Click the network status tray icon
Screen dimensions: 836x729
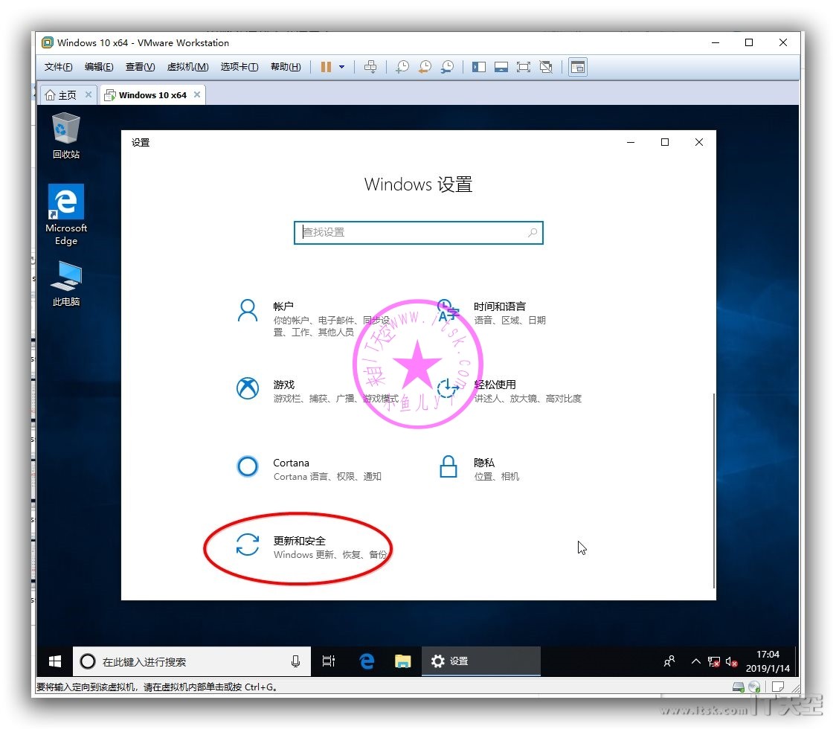pos(714,662)
